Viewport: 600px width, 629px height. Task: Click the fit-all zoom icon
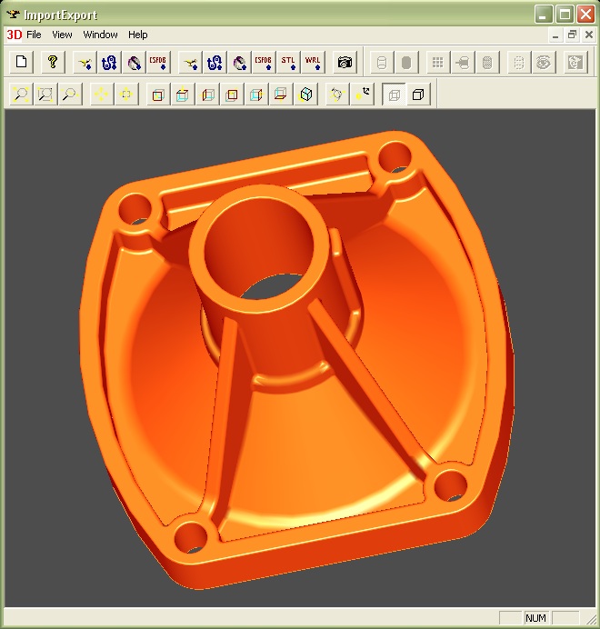tap(45, 95)
